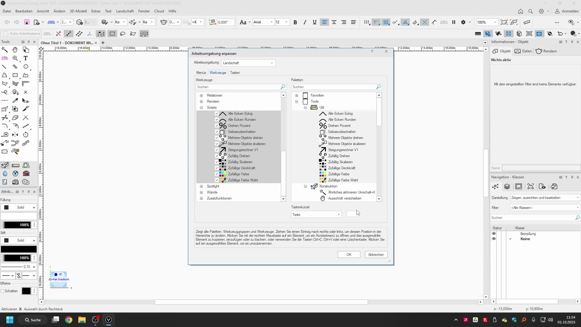
Task: Uncheck Drehen Prozent checkbox
Action: (x=217, y=125)
